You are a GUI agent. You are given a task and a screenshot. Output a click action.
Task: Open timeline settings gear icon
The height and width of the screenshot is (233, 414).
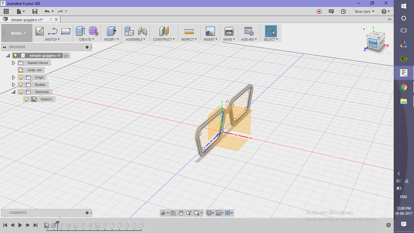point(389,225)
